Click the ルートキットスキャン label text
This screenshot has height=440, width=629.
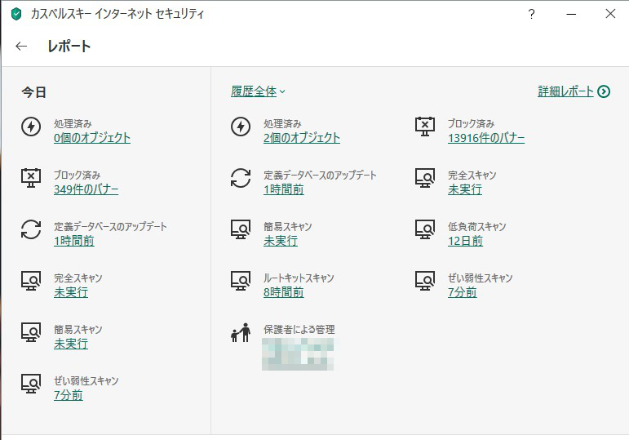click(299, 278)
